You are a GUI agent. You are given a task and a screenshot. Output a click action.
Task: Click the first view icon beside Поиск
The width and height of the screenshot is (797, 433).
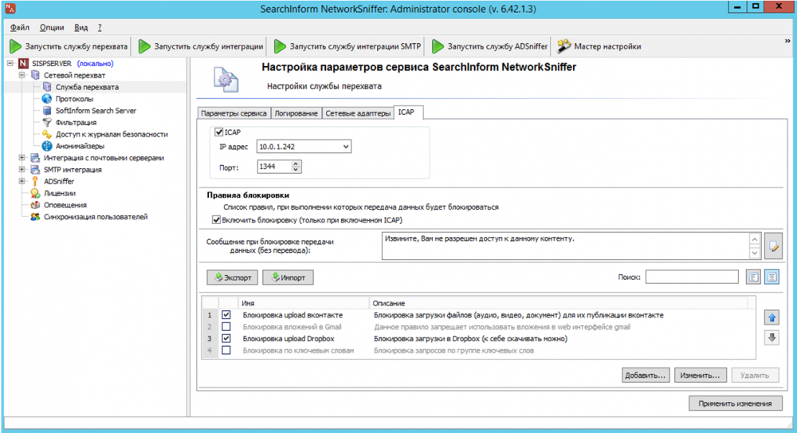point(753,278)
